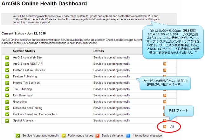Click the green legend icon for operating normally
The height and width of the screenshot is (140, 205).
click(18, 136)
